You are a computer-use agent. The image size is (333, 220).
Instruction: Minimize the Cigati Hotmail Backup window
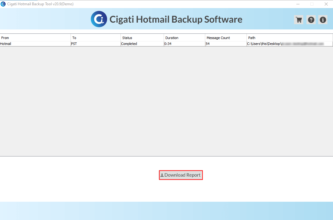[x=298, y=4]
